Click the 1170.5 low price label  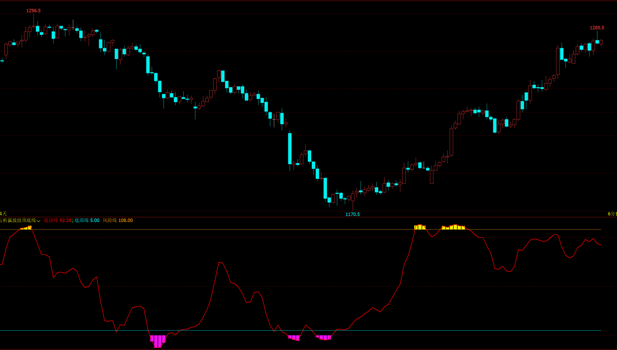coord(353,214)
